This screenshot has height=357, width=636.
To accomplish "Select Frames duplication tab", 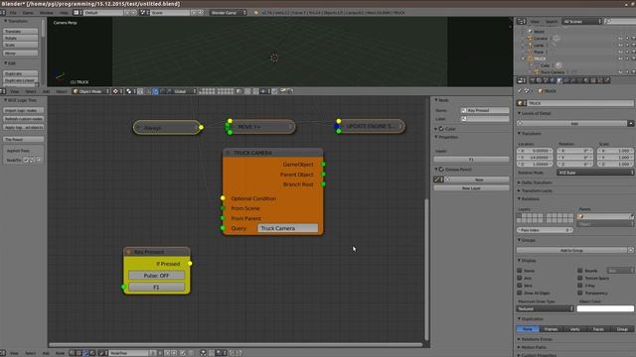I will [551, 329].
